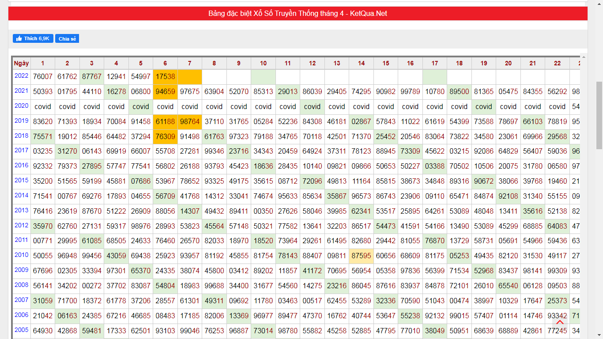Viewport: 603px width, 339px height.
Task: Select the empty orange cell in 2022 row
Action: point(190,77)
